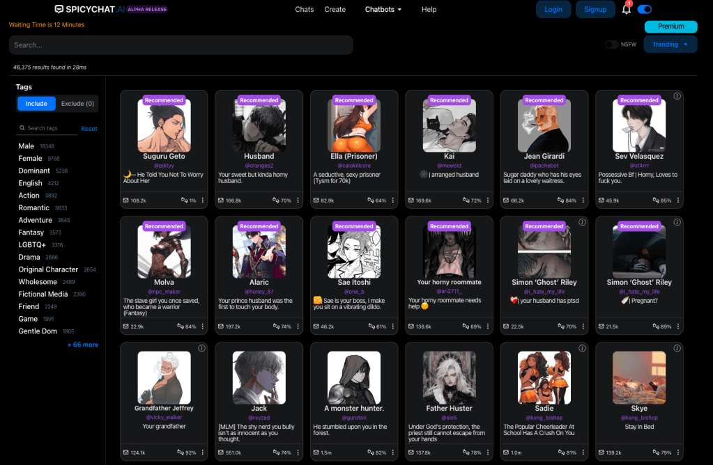Focus the main Search field
This screenshot has width=713, height=465.
[x=181, y=45]
